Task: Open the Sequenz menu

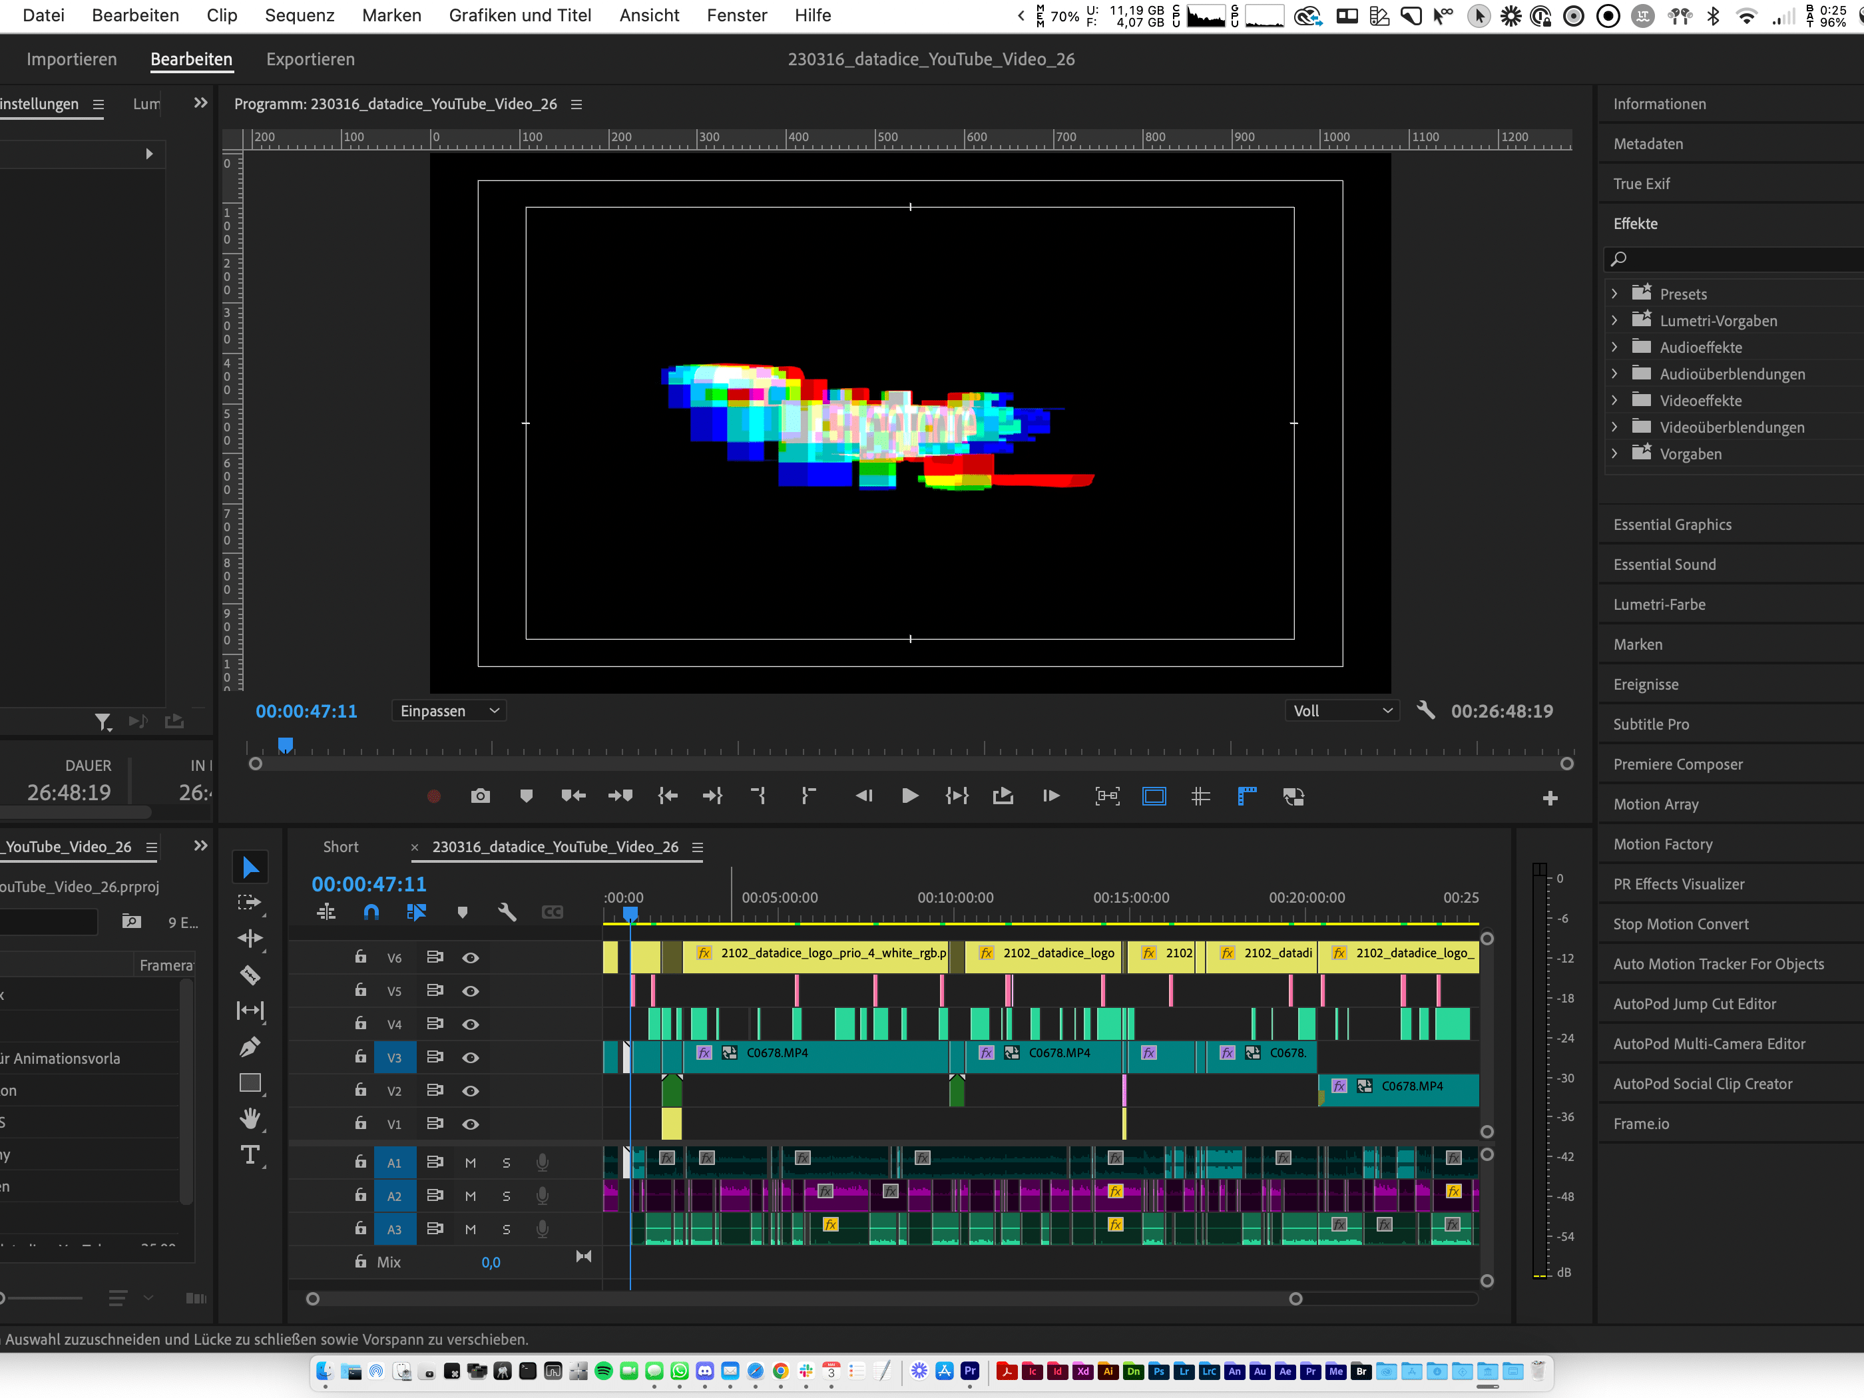Action: pos(299,15)
